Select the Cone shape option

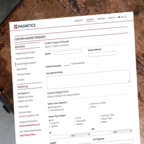click(75, 118)
